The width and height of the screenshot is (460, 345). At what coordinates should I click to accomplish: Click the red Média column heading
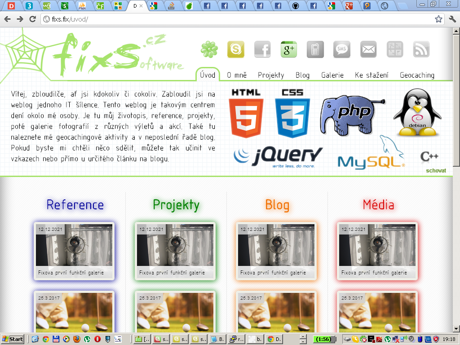coord(378,205)
